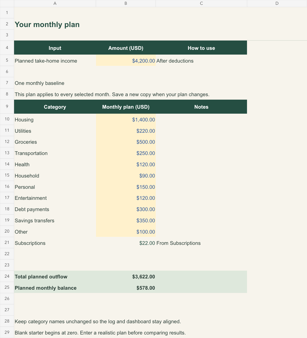Select column D header

point(277,4)
